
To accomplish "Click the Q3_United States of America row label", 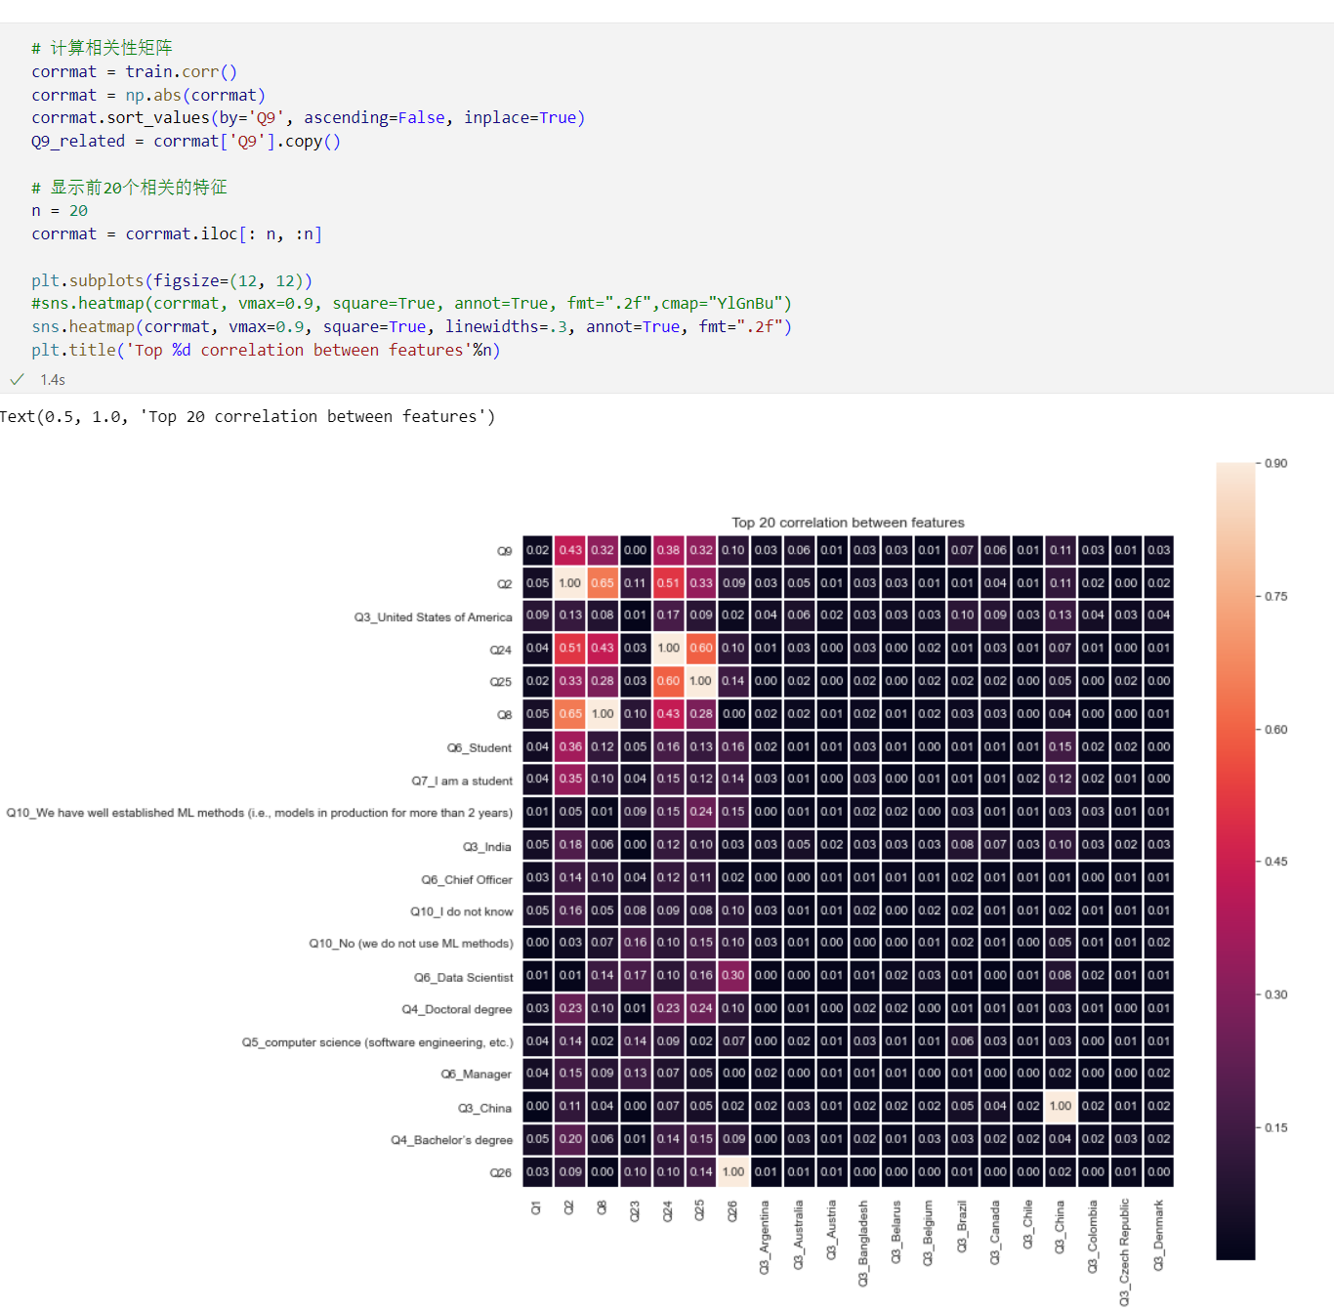I will click(433, 617).
